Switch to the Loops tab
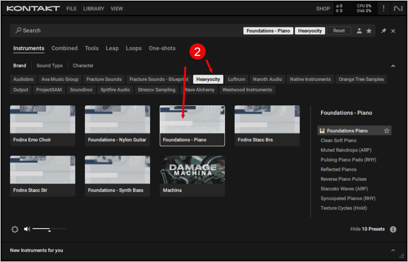This screenshot has width=408, height=262. tap(134, 48)
